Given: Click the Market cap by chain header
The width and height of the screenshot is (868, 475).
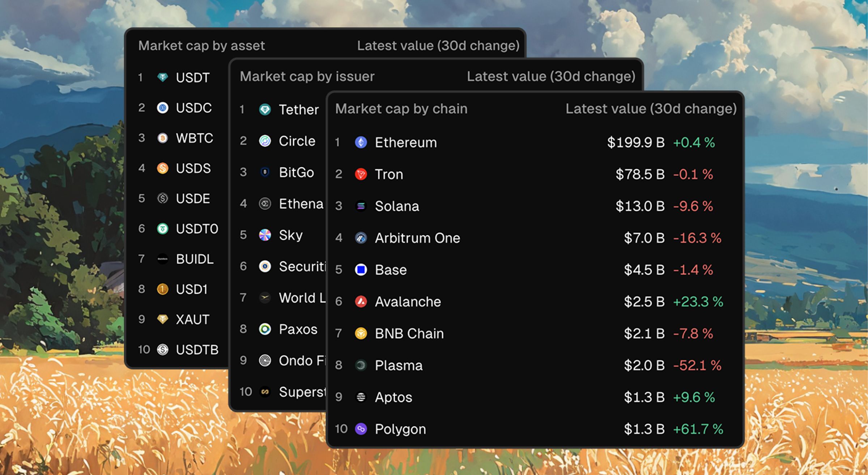Looking at the screenshot, I should [x=401, y=109].
